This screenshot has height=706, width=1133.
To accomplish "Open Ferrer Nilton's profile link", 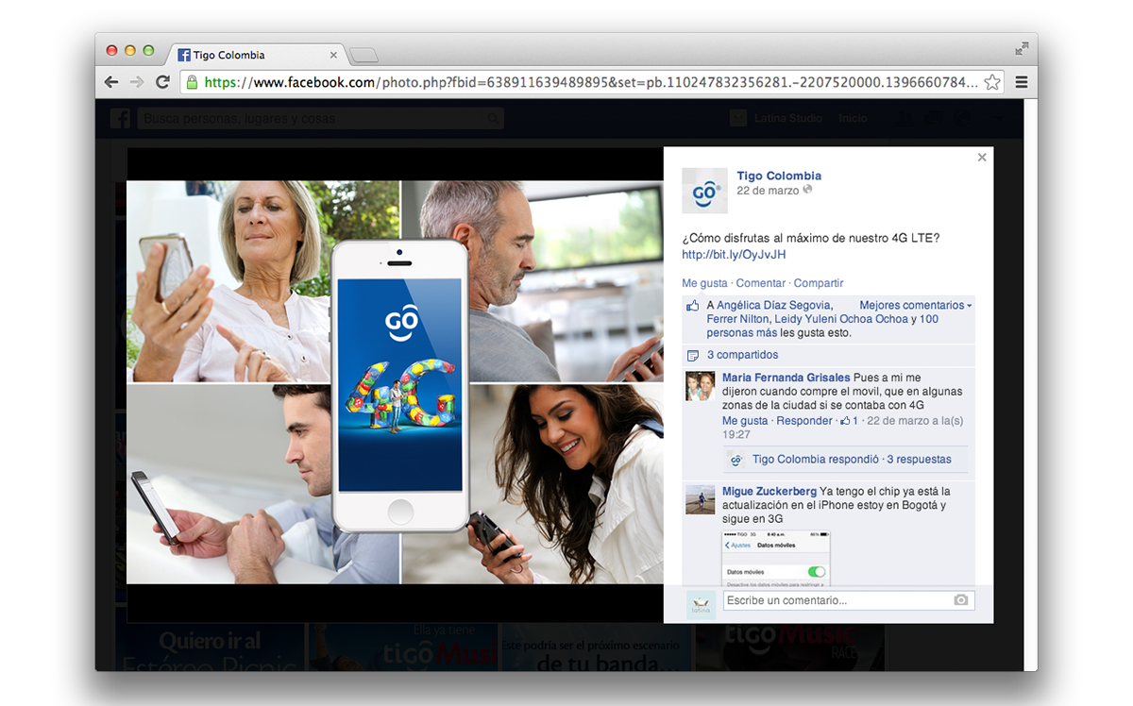I will coord(738,319).
